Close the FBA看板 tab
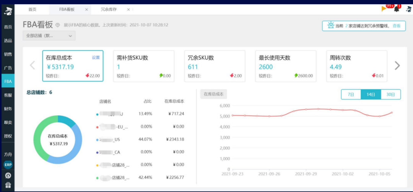This screenshot has width=413, height=192. coord(86,9)
